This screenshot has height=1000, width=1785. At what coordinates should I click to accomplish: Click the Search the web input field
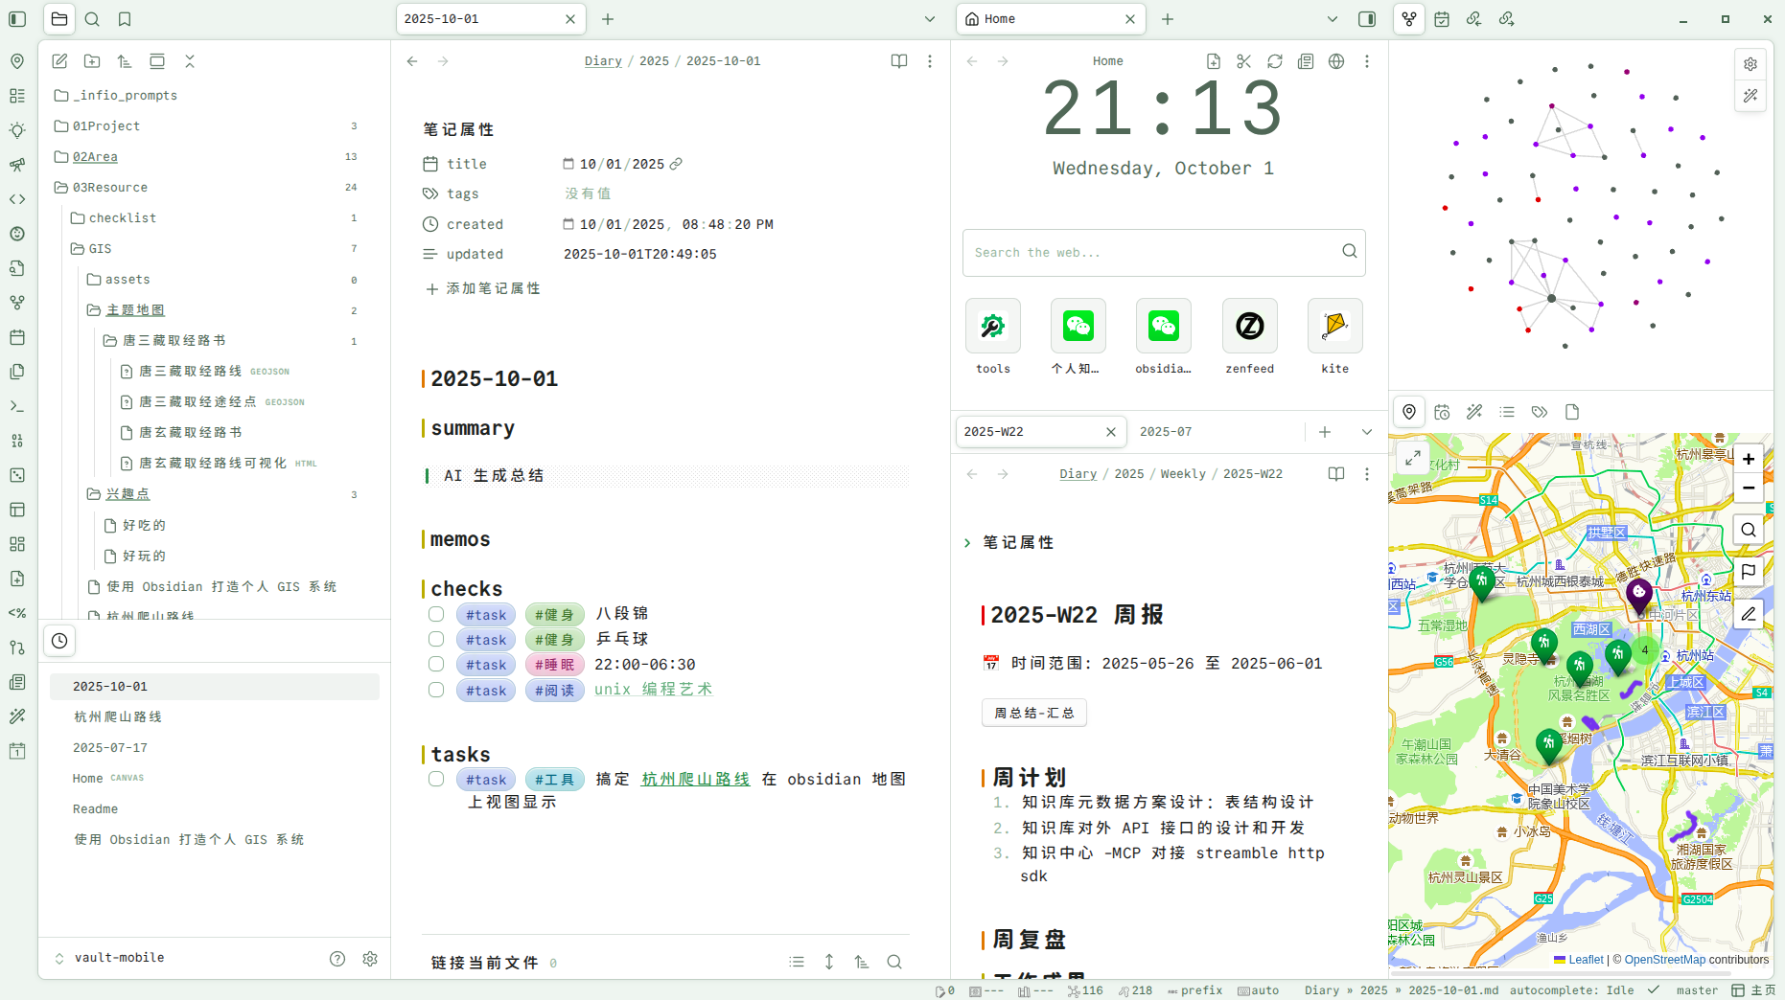click(x=1150, y=253)
